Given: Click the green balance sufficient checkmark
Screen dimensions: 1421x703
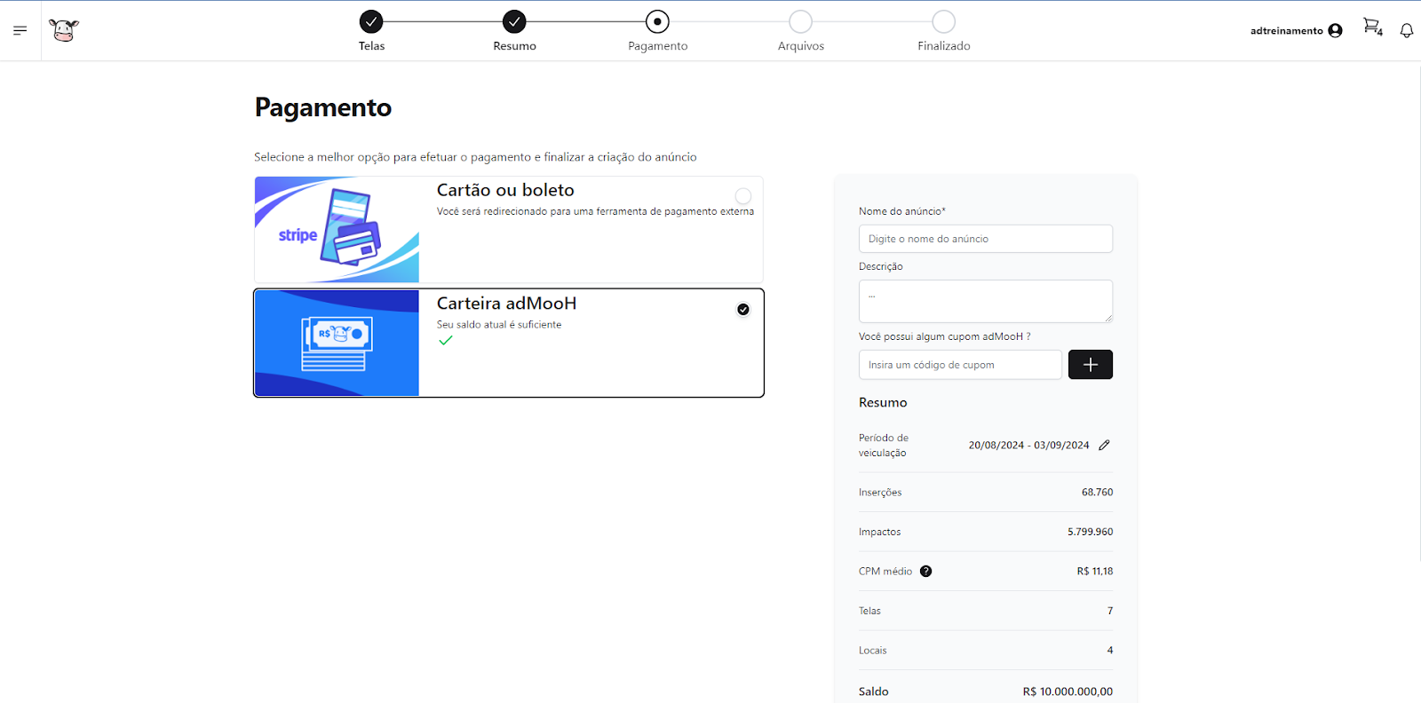Looking at the screenshot, I should point(446,341).
